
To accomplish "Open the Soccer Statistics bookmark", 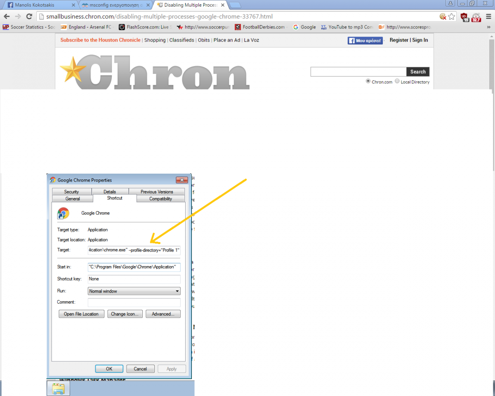I will click(28, 27).
